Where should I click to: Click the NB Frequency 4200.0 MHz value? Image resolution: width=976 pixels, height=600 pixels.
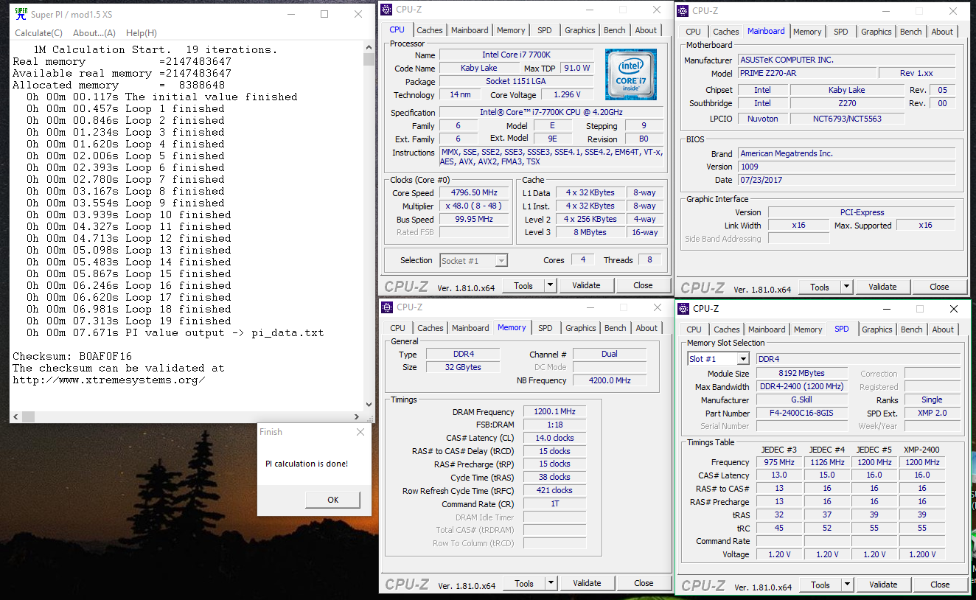click(x=609, y=380)
